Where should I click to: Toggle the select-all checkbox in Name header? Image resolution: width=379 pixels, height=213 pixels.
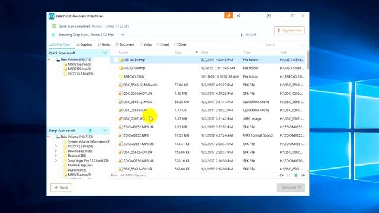point(116,53)
